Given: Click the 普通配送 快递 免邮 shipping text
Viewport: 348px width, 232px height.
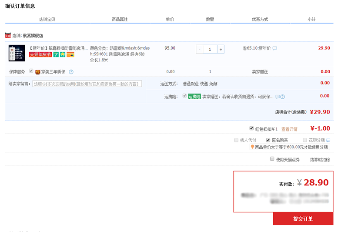Looking at the screenshot, I should (x=200, y=84).
